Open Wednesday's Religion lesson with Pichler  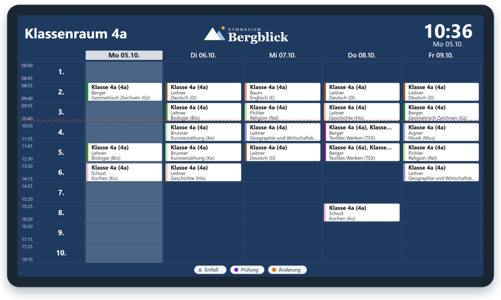pos(283,112)
